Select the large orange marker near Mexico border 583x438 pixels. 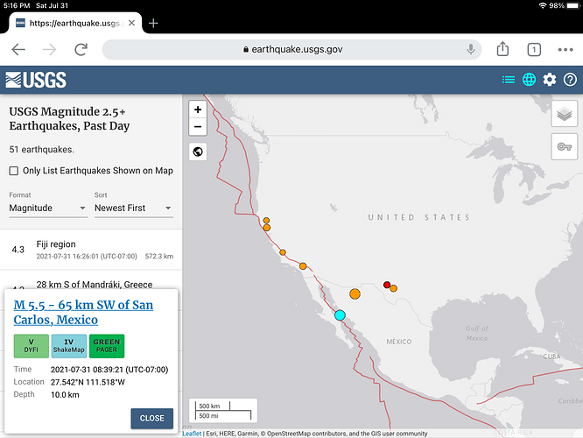point(355,294)
